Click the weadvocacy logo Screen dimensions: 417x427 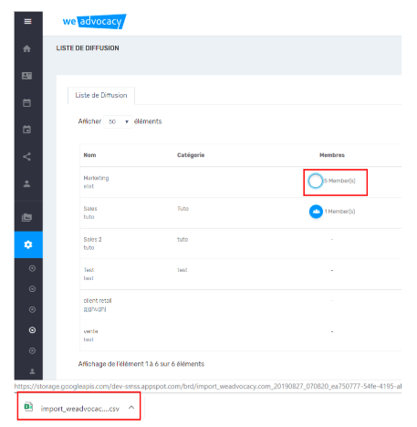tap(94, 21)
